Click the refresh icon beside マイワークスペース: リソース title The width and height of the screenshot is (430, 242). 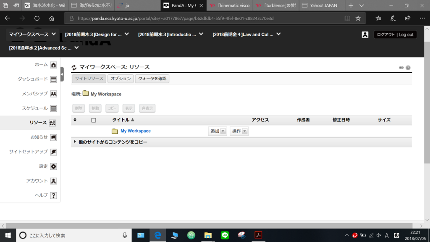coord(73,66)
